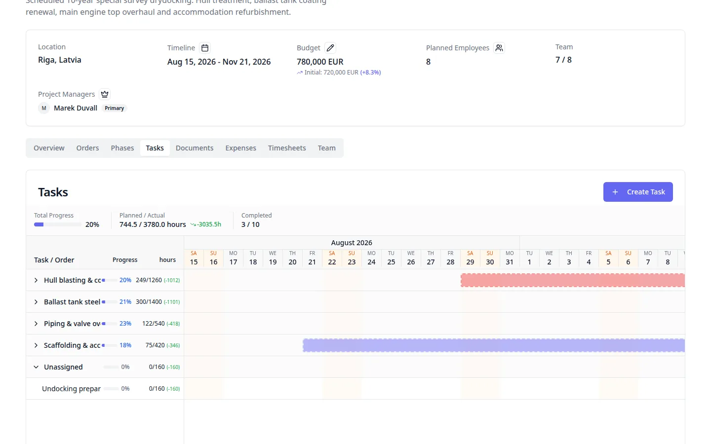711x444 pixels.
Task: Expand the Ballast tank steel row
Action: point(36,302)
